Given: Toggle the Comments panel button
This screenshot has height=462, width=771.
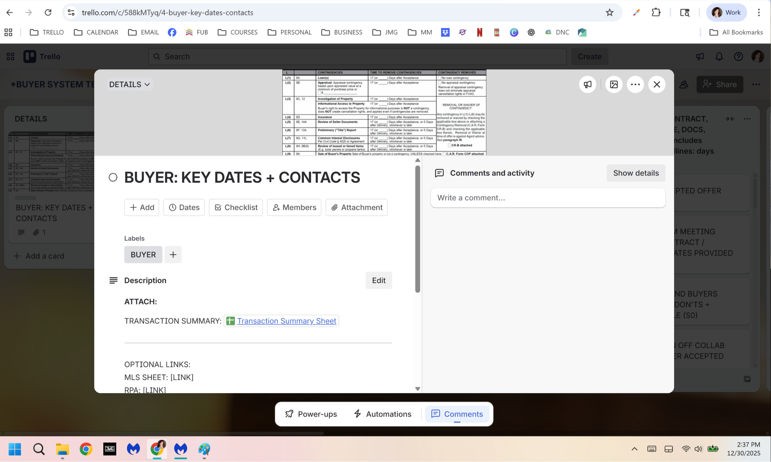Looking at the screenshot, I should tap(457, 414).
